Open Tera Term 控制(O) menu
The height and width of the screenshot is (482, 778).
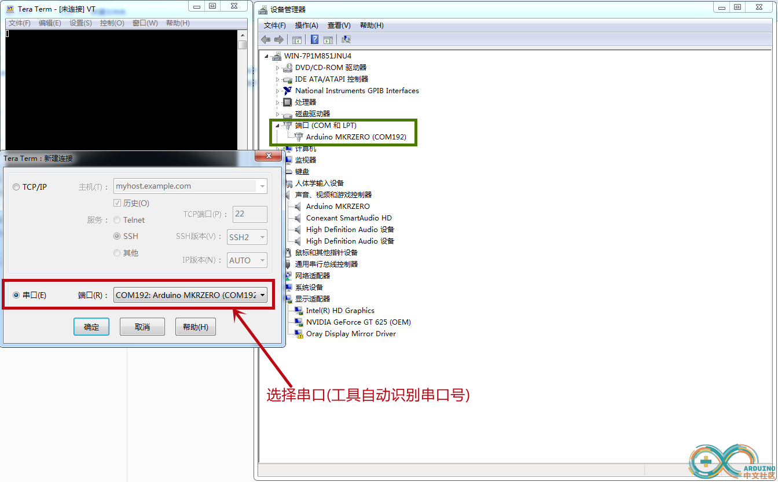112,23
